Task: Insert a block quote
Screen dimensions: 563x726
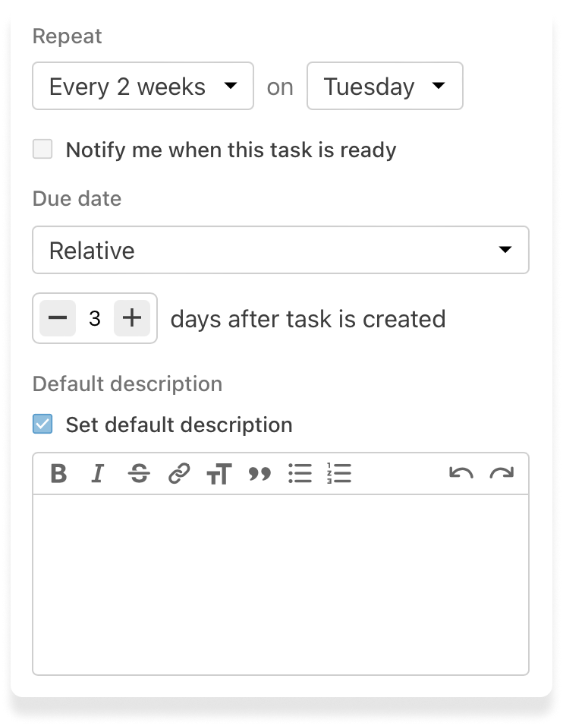Action: 260,474
